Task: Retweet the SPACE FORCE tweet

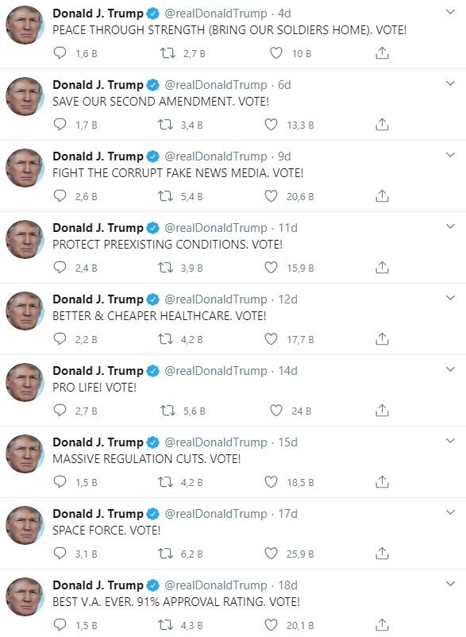Action: click(166, 554)
